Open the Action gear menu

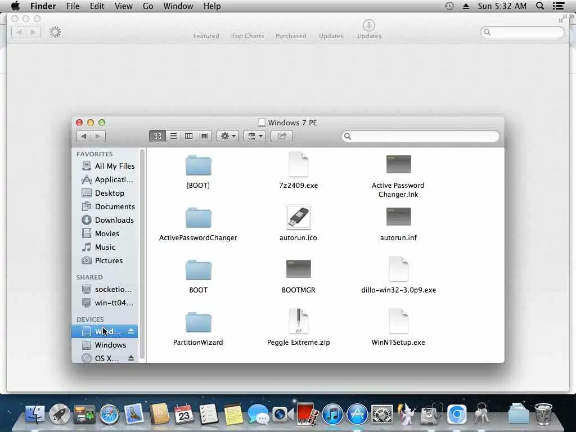[x=228, y=136]
